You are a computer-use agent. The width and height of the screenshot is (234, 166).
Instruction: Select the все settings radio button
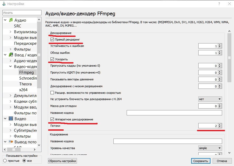tap(24, 161)
